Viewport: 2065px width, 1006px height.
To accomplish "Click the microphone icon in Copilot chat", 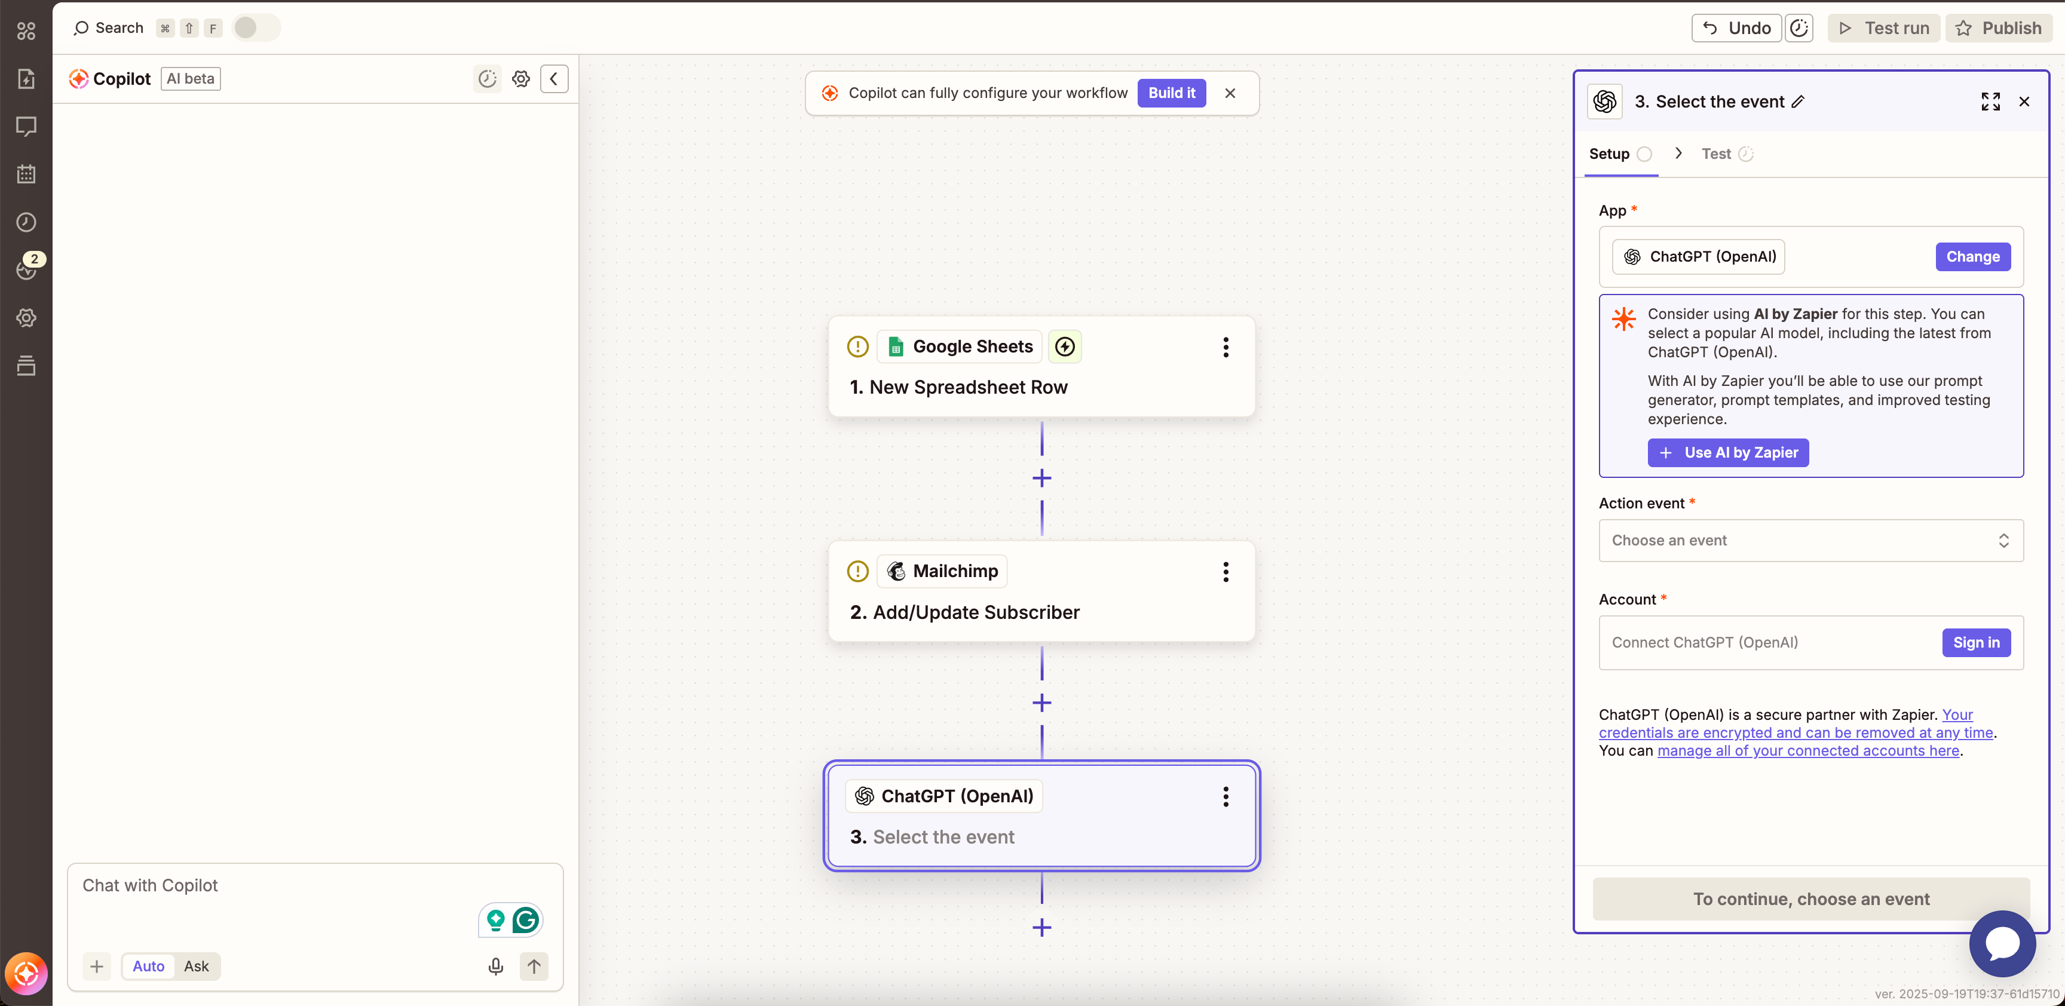I will 495,966.
